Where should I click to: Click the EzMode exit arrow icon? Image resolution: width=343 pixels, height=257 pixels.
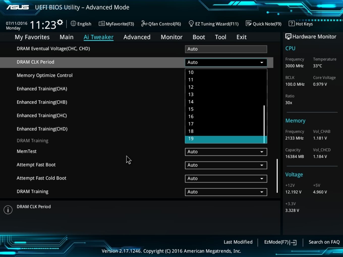(293, 242)
